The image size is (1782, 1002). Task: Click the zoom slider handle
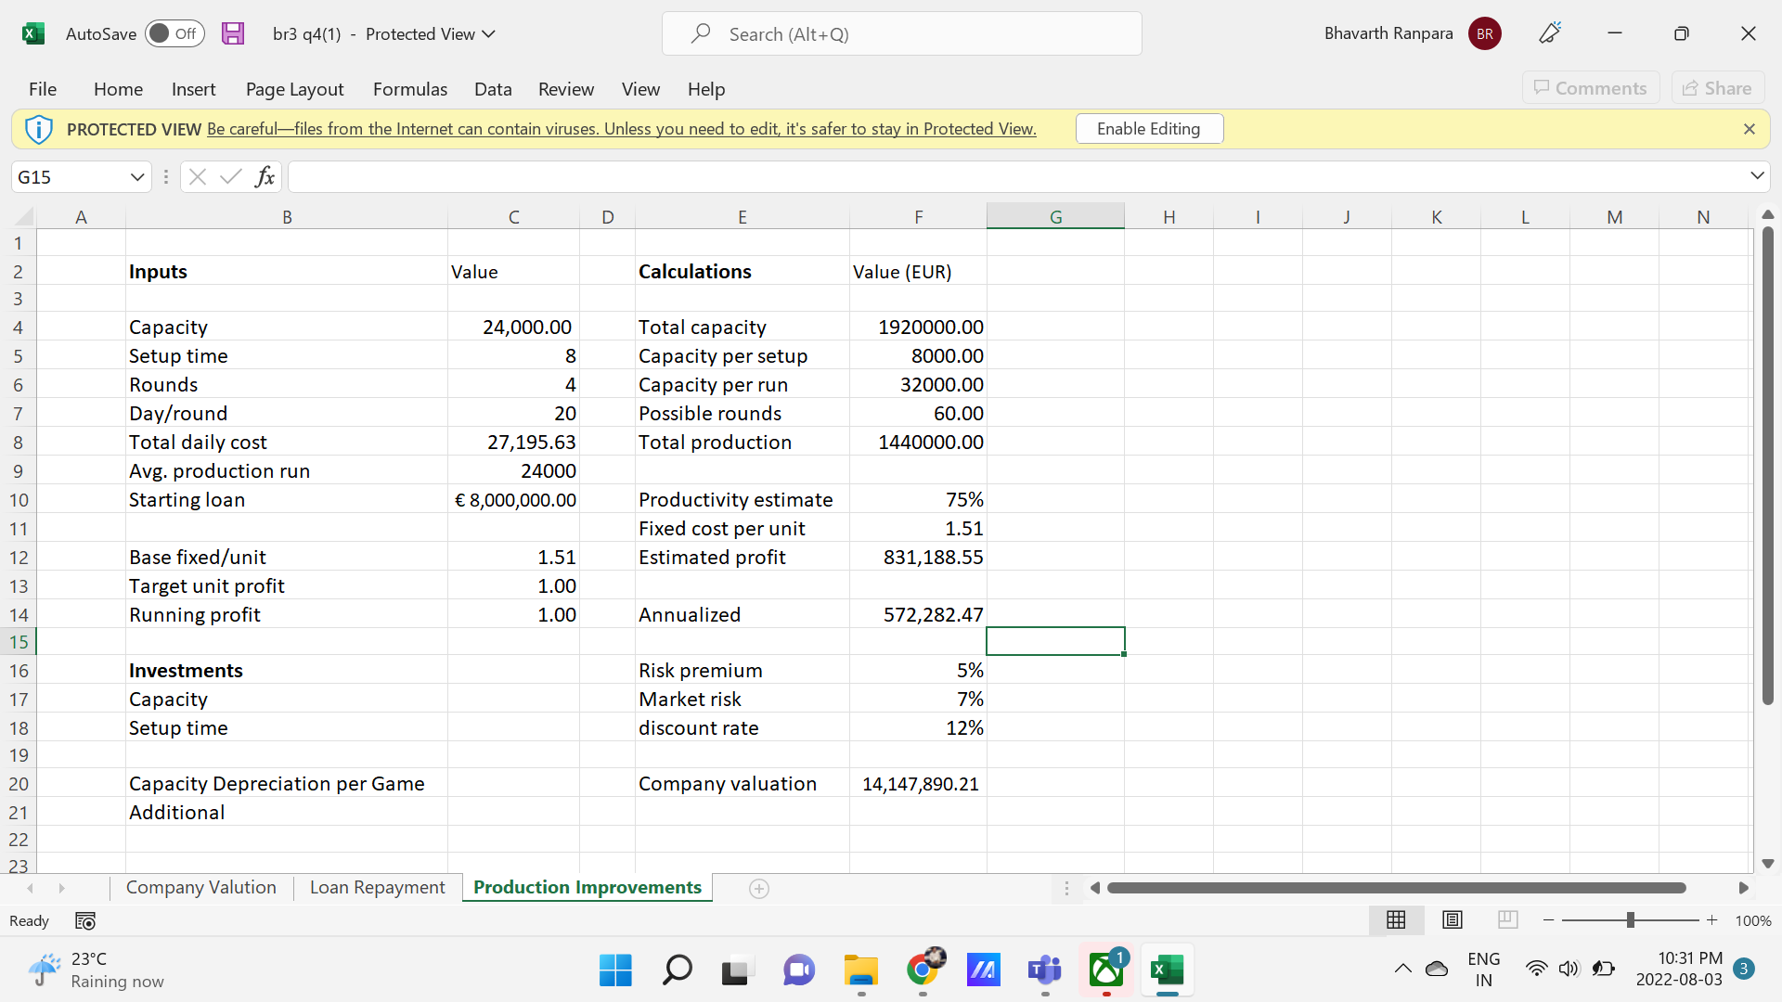1630,920
